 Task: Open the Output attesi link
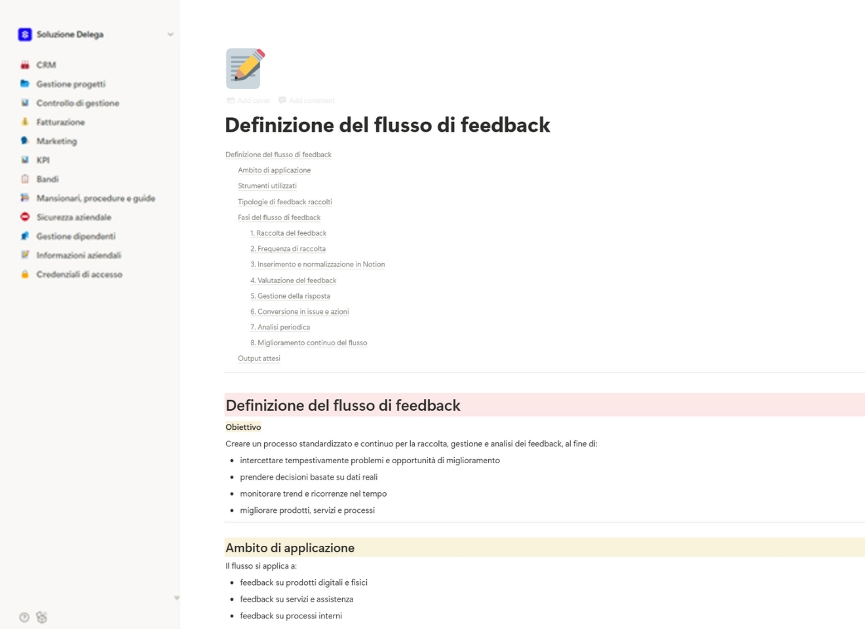pos(259,358)
